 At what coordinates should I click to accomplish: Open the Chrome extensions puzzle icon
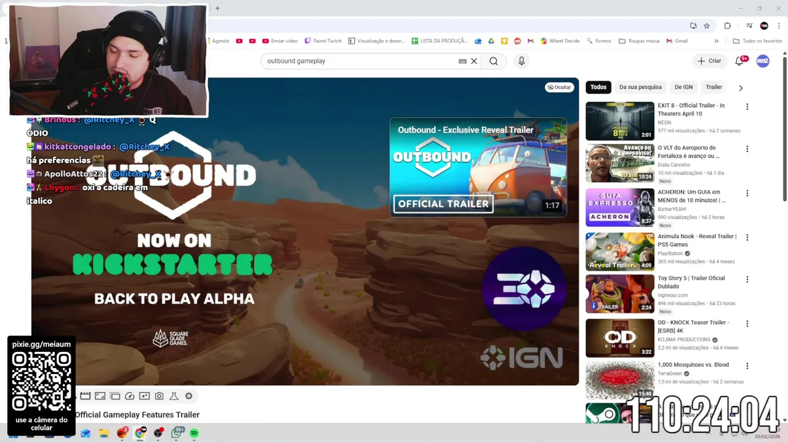[728, 26]
